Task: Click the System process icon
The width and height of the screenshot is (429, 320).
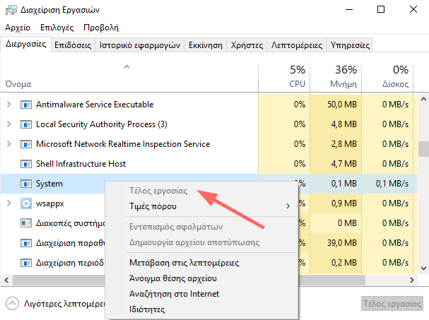Action: pyautogui.click(x=26, y=184)
